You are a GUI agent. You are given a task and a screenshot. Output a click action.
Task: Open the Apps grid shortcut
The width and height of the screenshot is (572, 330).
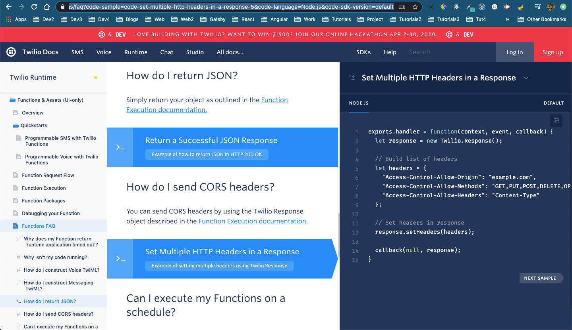tap(16, 19)
